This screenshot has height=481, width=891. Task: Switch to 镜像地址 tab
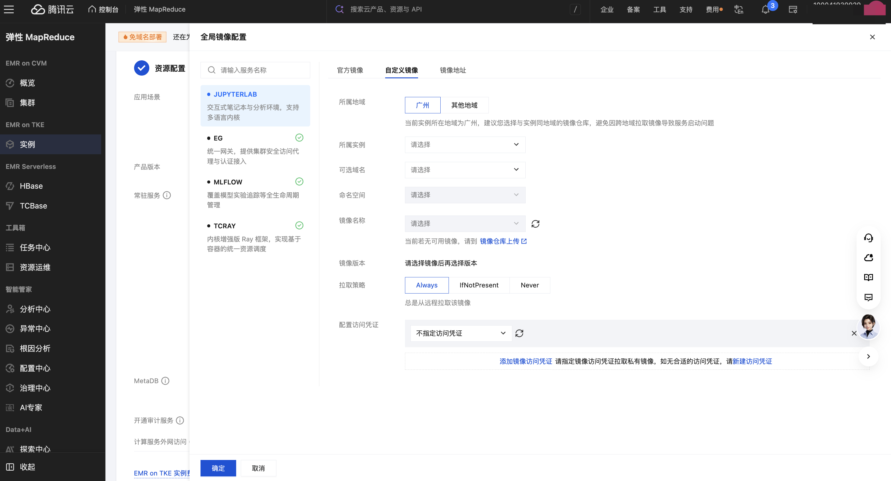pyautogui.click(x=453, y=70)
